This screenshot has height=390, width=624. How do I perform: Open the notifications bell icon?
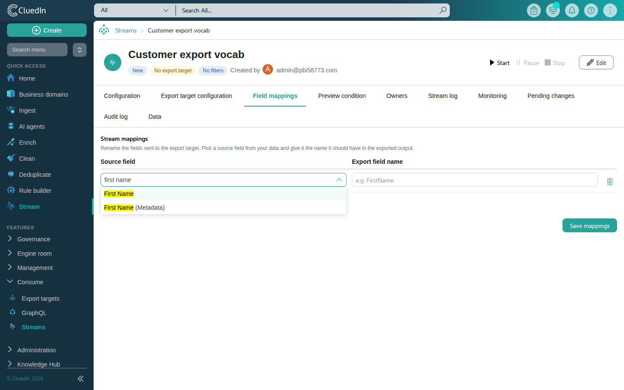pos(572,10)
